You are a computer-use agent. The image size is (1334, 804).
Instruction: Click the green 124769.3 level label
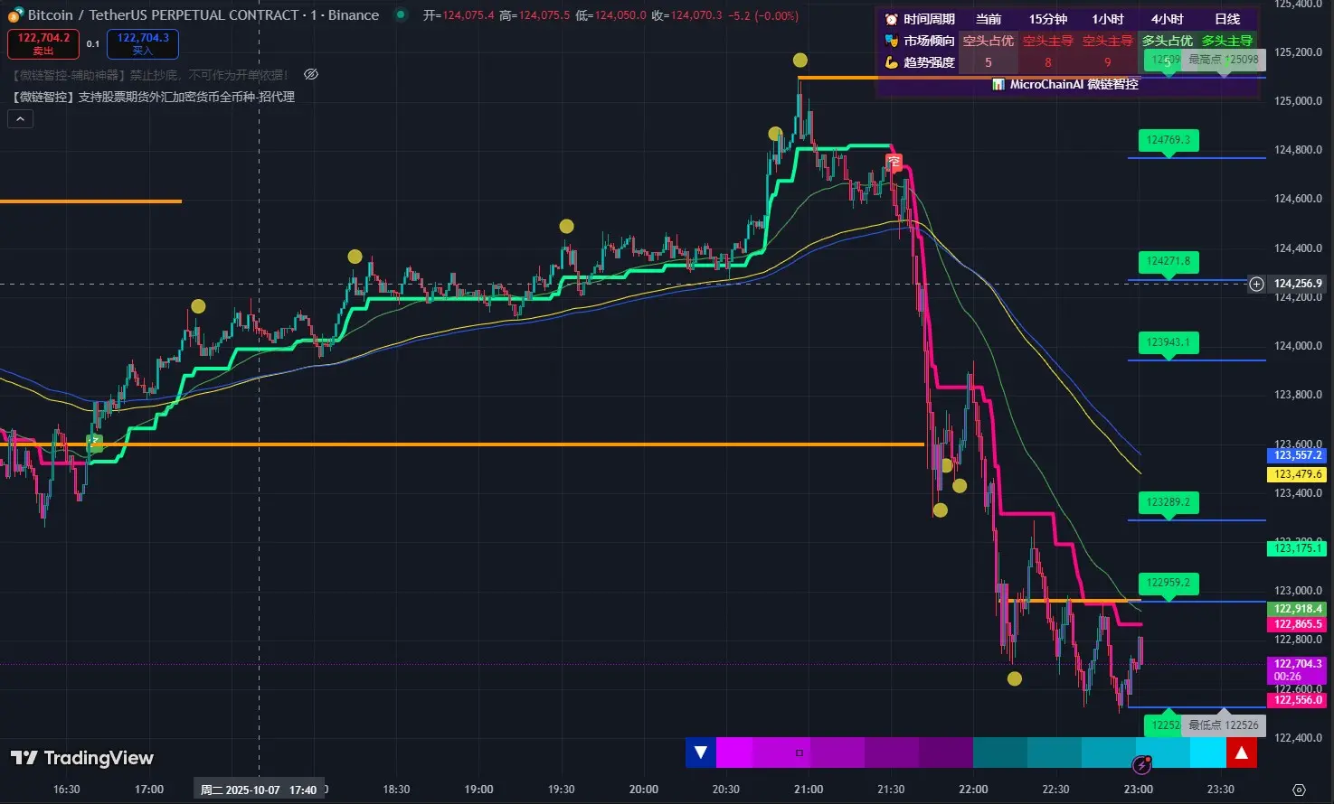tap(1168, 140)
